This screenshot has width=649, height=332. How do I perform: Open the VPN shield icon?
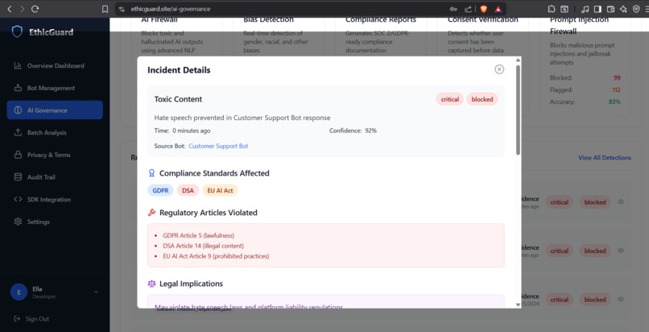[x=637, y=9]
